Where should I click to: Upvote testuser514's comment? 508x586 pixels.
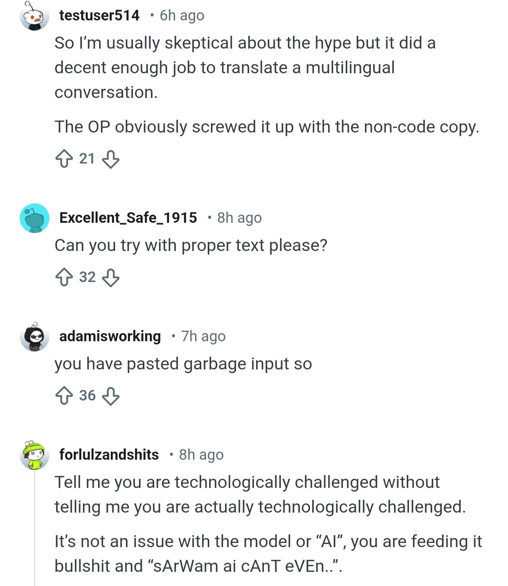[64, 159]
